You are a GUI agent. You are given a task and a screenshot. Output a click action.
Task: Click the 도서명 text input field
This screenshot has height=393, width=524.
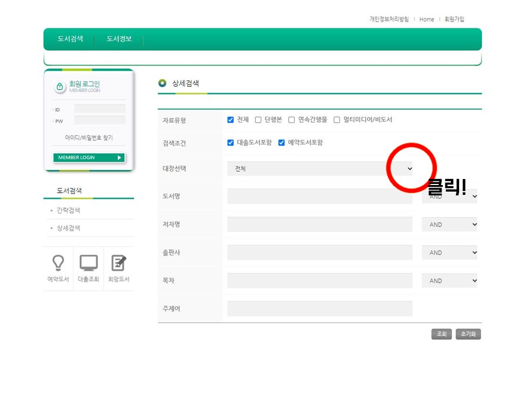coord(320,196)
